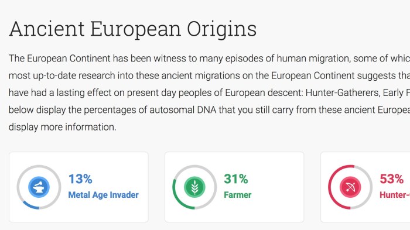Open the Metal Age Invader card

tap(78, 187)
